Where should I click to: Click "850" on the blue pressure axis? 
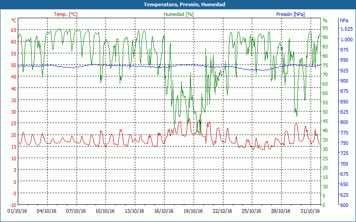[x=344, y=102]
